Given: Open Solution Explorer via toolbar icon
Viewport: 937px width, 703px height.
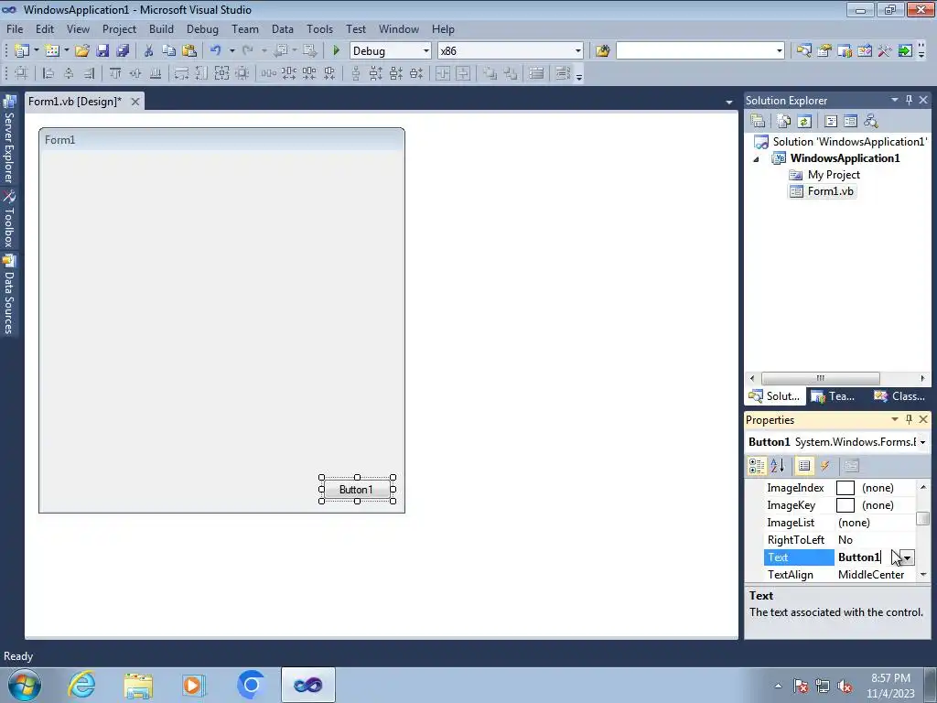Looking at the screenshot, I should [x=803, y=51].
